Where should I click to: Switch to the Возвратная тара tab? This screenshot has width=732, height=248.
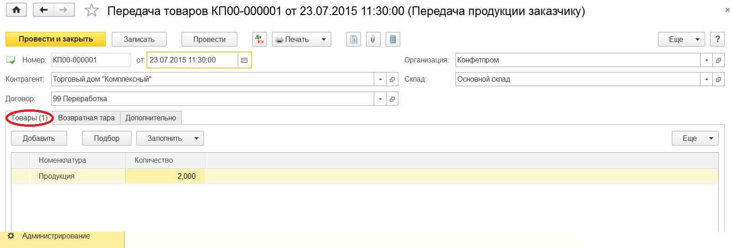point(86,118)
